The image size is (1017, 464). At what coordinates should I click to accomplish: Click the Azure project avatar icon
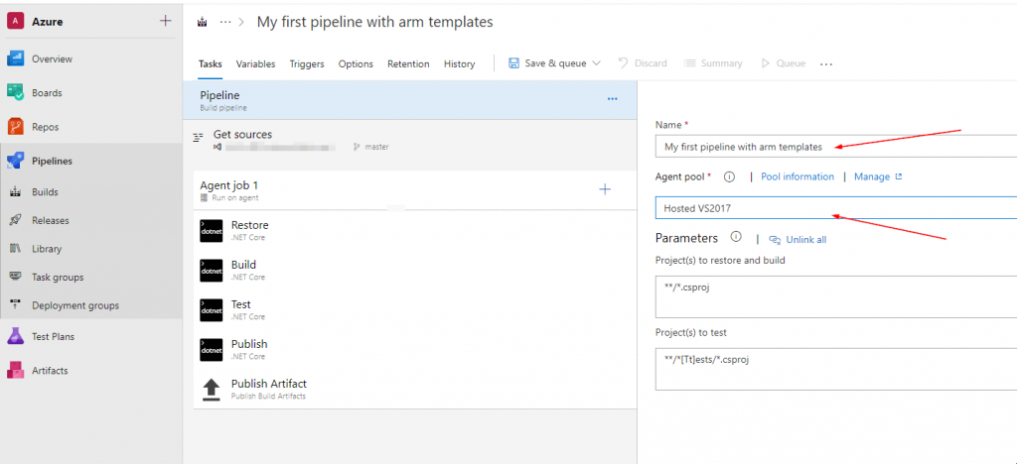15,22
